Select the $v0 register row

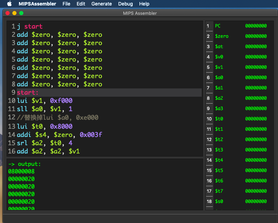240,57
